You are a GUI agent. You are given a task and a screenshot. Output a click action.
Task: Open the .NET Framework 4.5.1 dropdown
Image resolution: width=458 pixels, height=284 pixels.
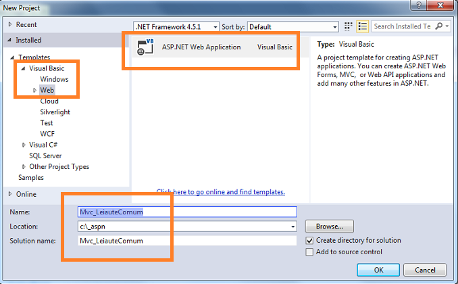tap(176, 26)
